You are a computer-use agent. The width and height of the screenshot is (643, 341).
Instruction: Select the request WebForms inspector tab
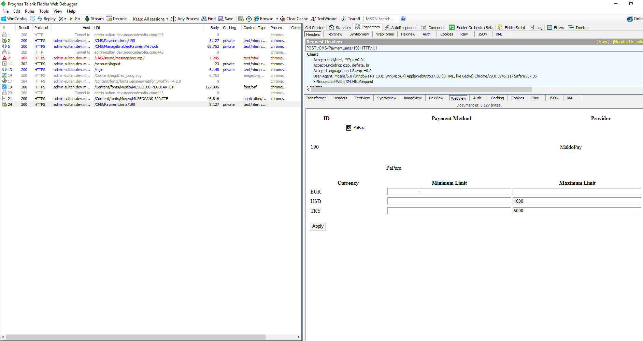click(385, 34)
